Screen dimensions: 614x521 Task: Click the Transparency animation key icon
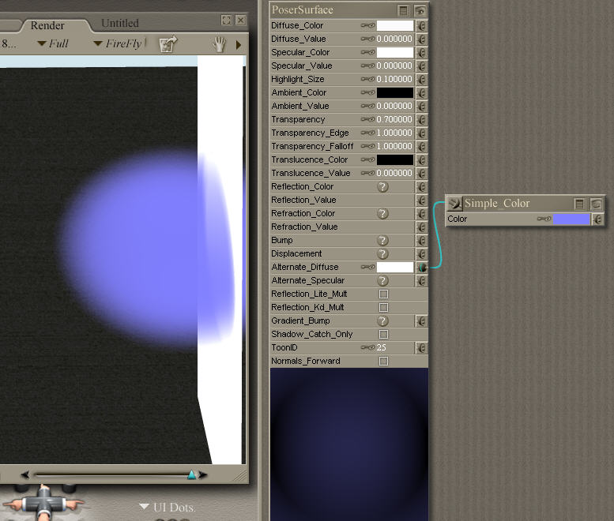tap(367, 119)
